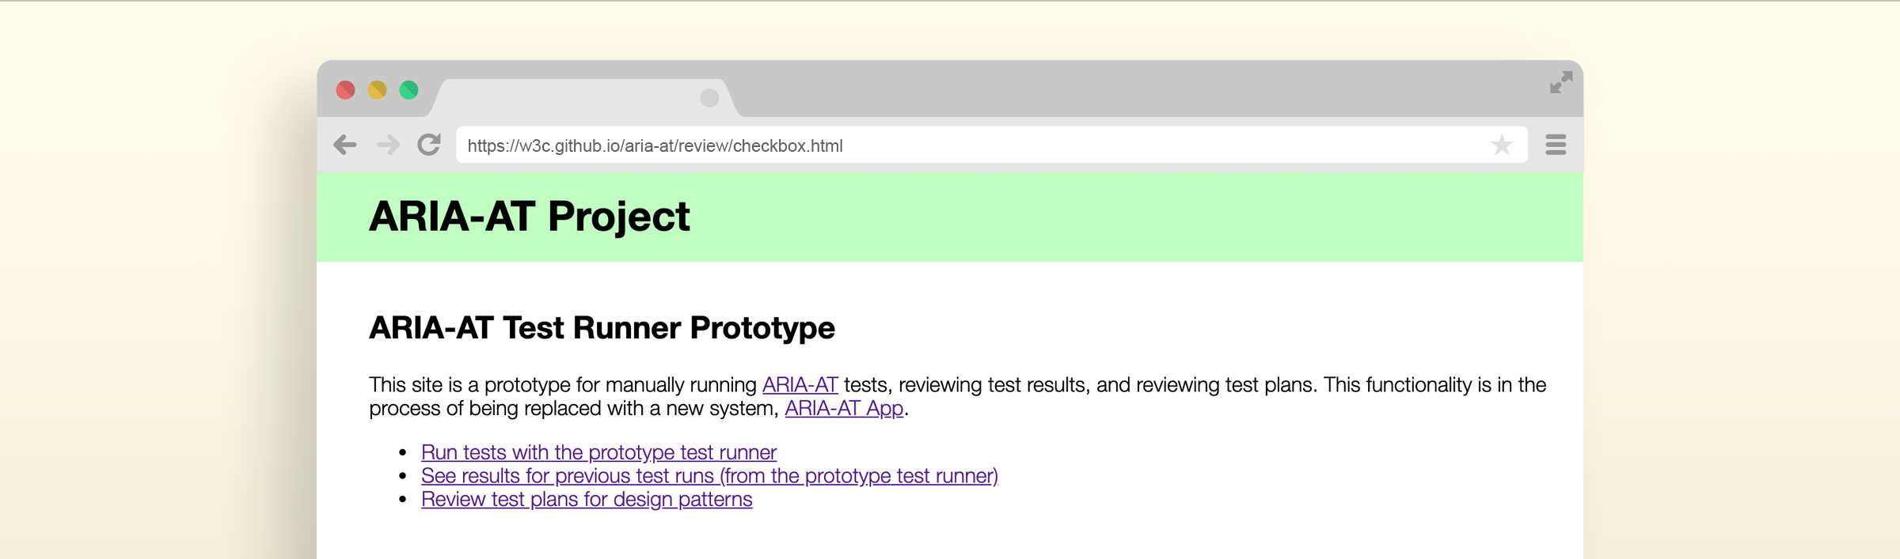Viewport: 1900px width, 559px height.
Task: Click the browser back arrow
Action: 345,145
